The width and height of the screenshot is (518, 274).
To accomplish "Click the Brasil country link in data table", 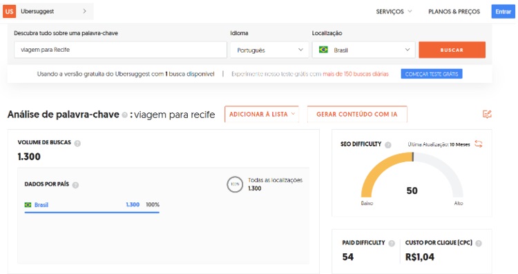I will [41, 205].
